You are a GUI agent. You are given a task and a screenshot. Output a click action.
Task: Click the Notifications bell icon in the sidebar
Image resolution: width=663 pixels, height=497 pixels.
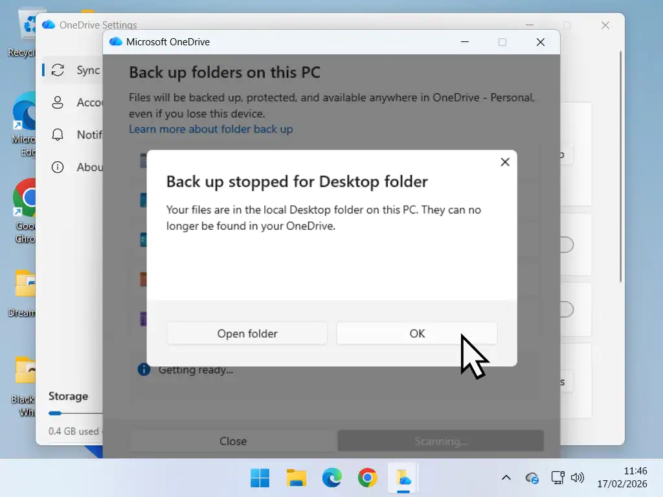59,135
